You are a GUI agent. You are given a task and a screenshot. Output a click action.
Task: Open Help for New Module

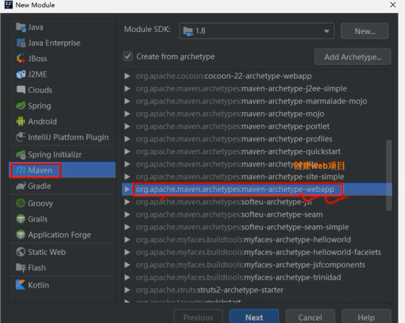tap(367, 317)
